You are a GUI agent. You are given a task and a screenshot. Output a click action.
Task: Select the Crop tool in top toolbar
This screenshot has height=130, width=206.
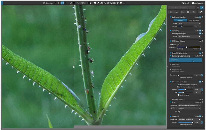[x=95, y=3]
